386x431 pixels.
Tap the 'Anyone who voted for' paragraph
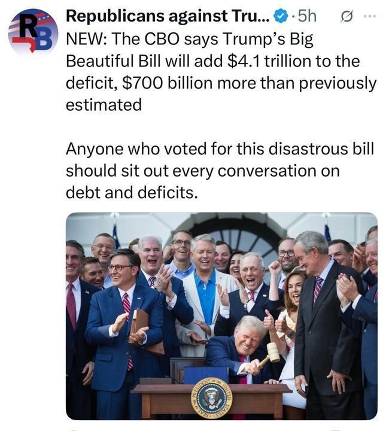pyautogui.click(x=220, y=171)
